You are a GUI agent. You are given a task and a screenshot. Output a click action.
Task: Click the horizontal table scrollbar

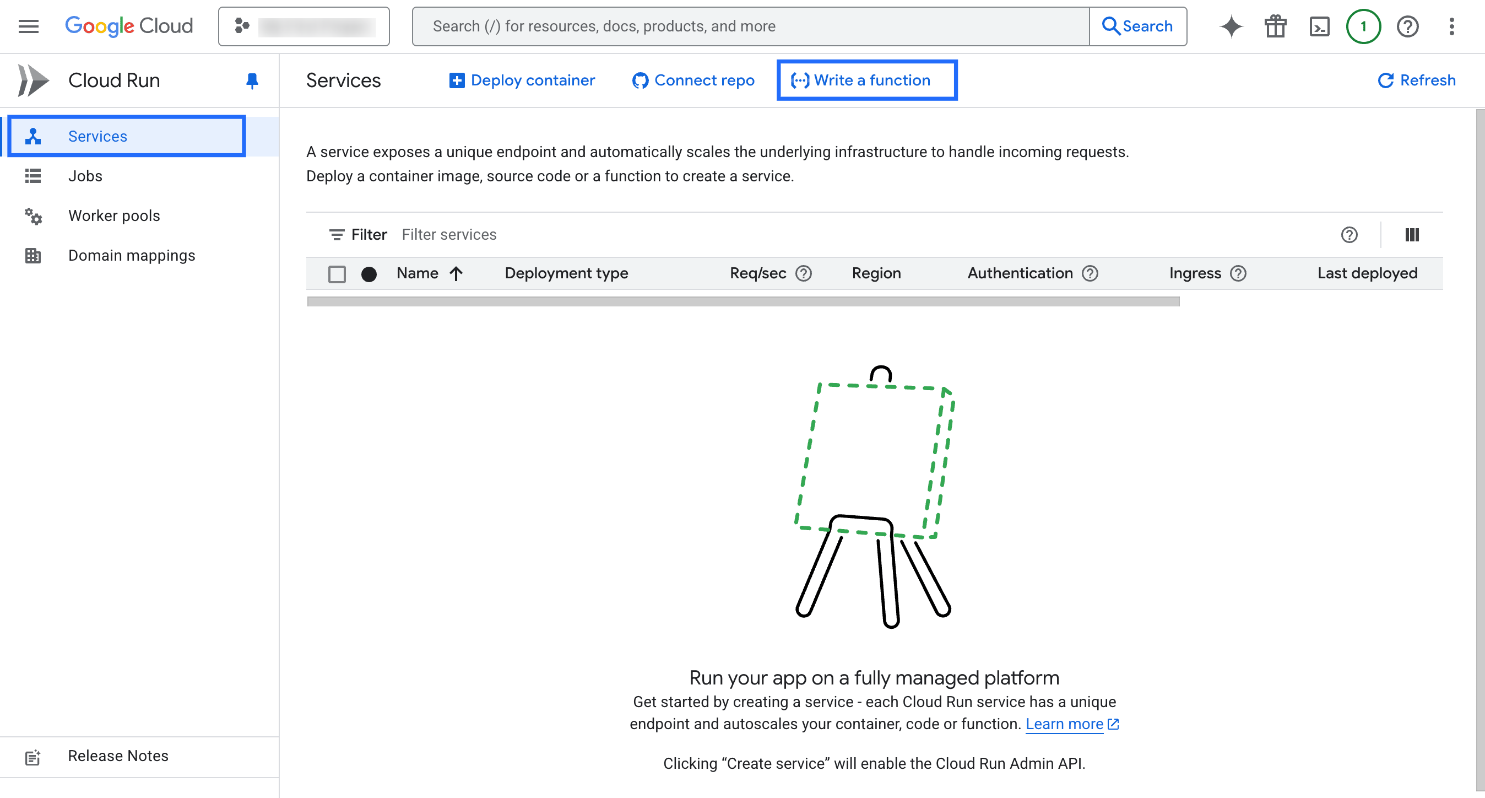pos(743,301)
